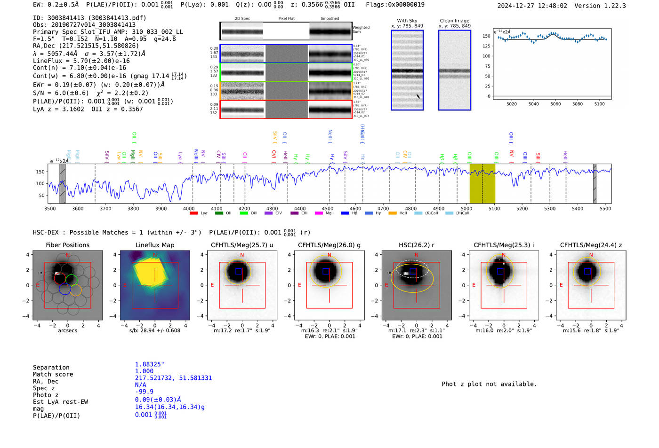Click the Obs 20190727v014 line
Viewport: 659px width, 448px height.
coord(84,25)
